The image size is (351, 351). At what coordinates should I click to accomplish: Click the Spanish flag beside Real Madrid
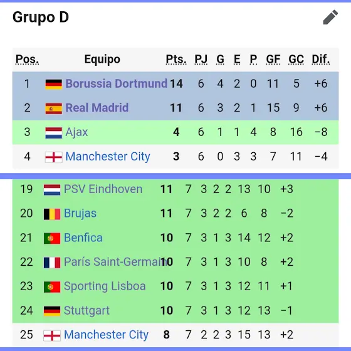(53, 108)
